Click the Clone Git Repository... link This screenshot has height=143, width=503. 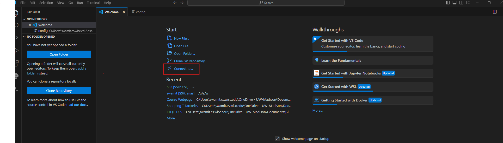tap(191, 61)
